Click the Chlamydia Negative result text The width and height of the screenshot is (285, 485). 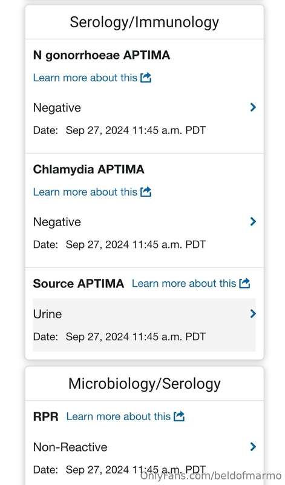click(x=57, y=222)
